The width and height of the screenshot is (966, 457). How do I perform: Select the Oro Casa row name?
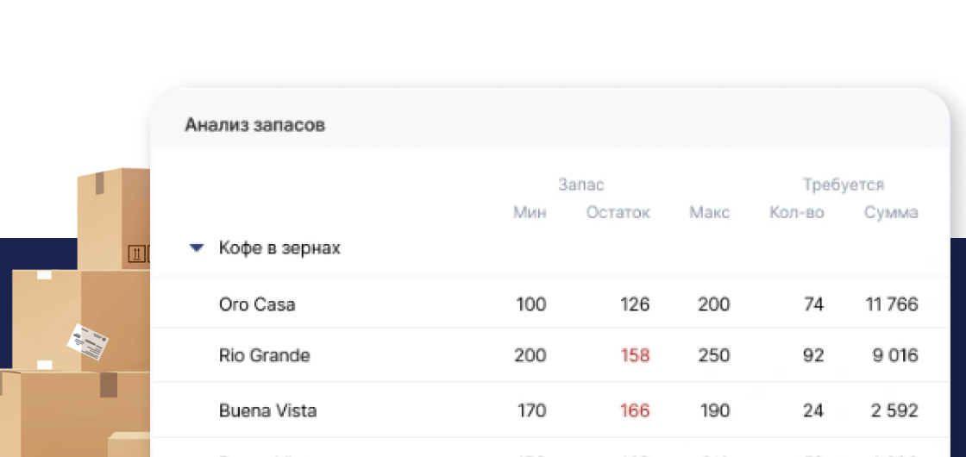click(x=257, y=304)
